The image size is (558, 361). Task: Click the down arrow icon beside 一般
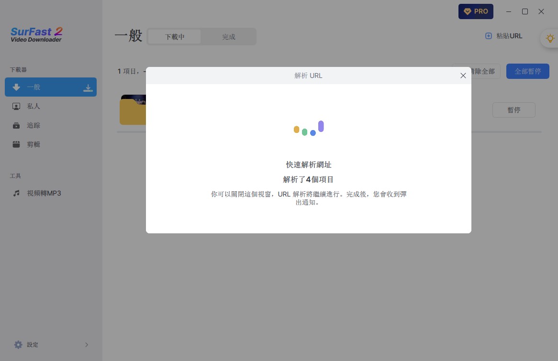tap(16, 87)
